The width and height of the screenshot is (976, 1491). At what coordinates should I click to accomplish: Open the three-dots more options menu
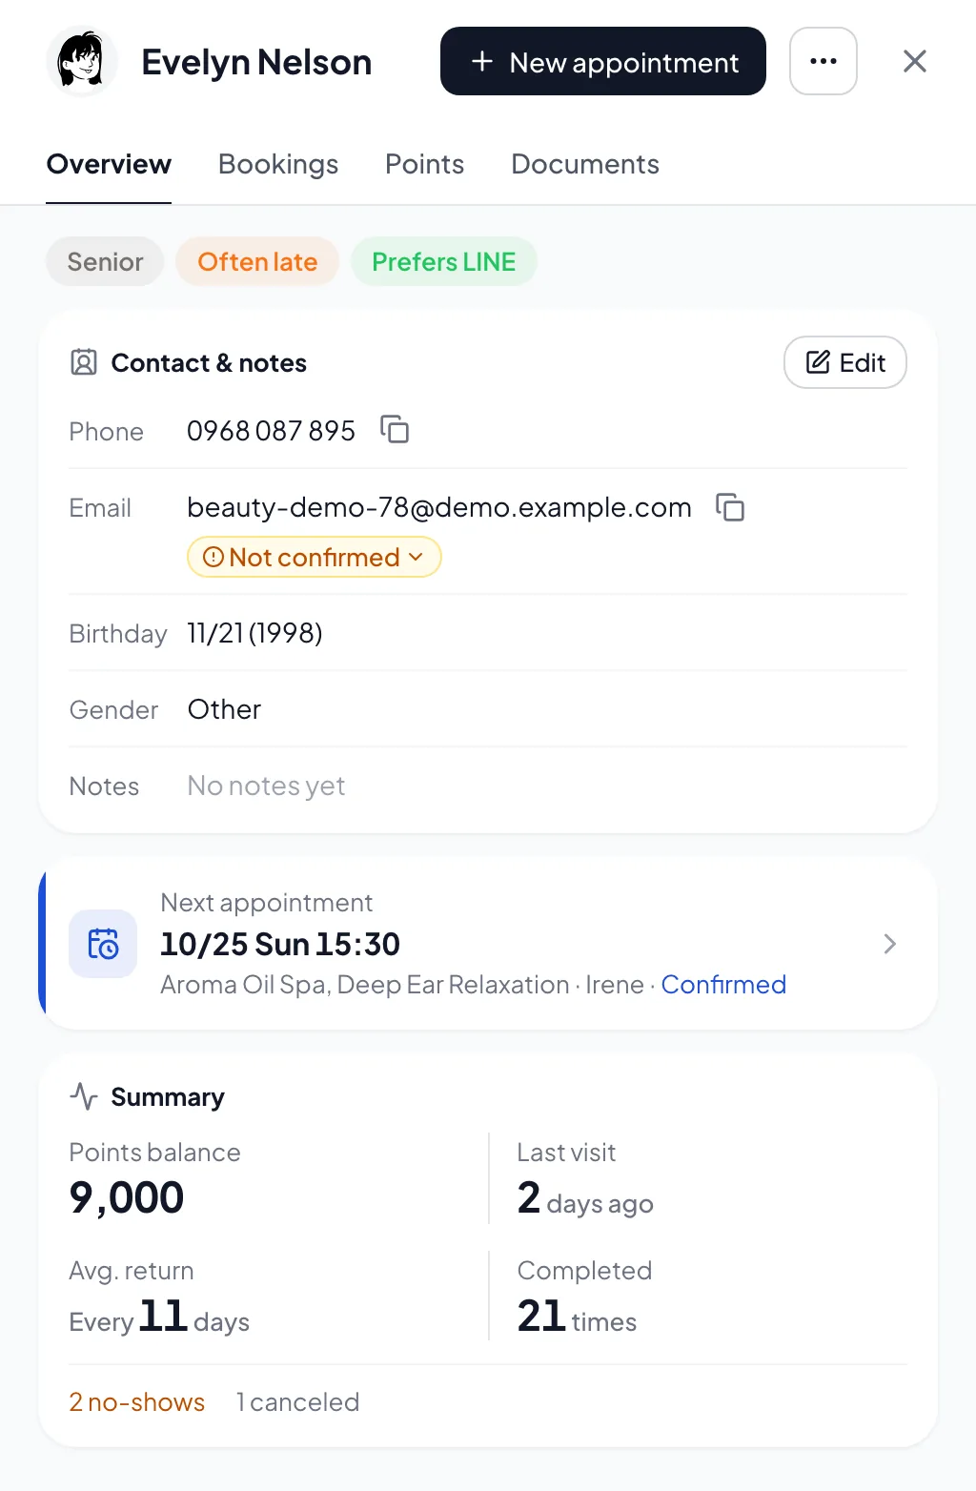coord(823,61)
